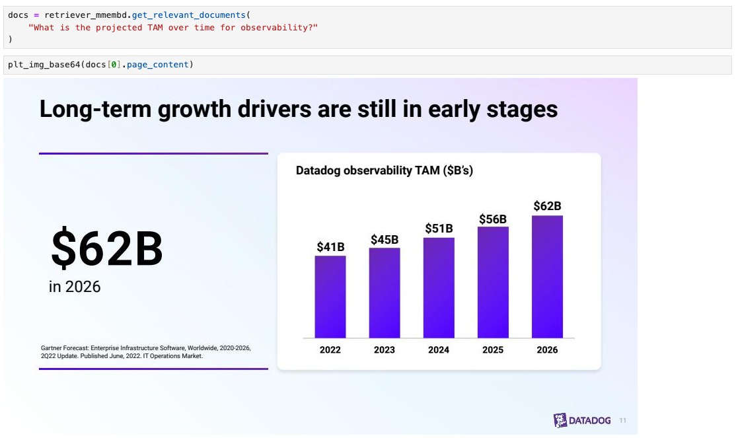736x438 pixels.
Task: Click the slide heading about long-term growth drivers
Action: [x=299, y=109]
